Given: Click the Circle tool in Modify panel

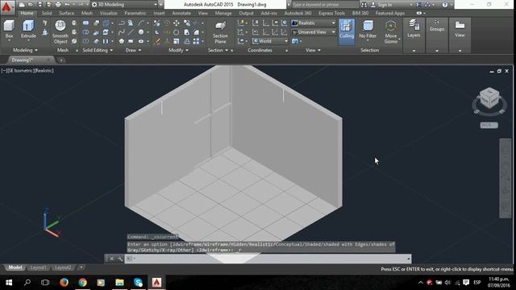Looking at the screenshot, I should coord(177,32).
